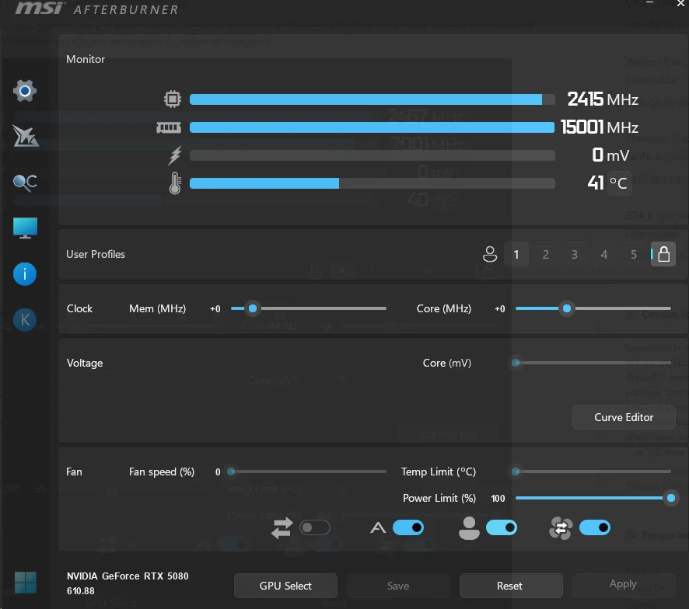Click the user-defined fan person icon
The width and height of the screenshot is (689, 609).
tap(469, 527)
